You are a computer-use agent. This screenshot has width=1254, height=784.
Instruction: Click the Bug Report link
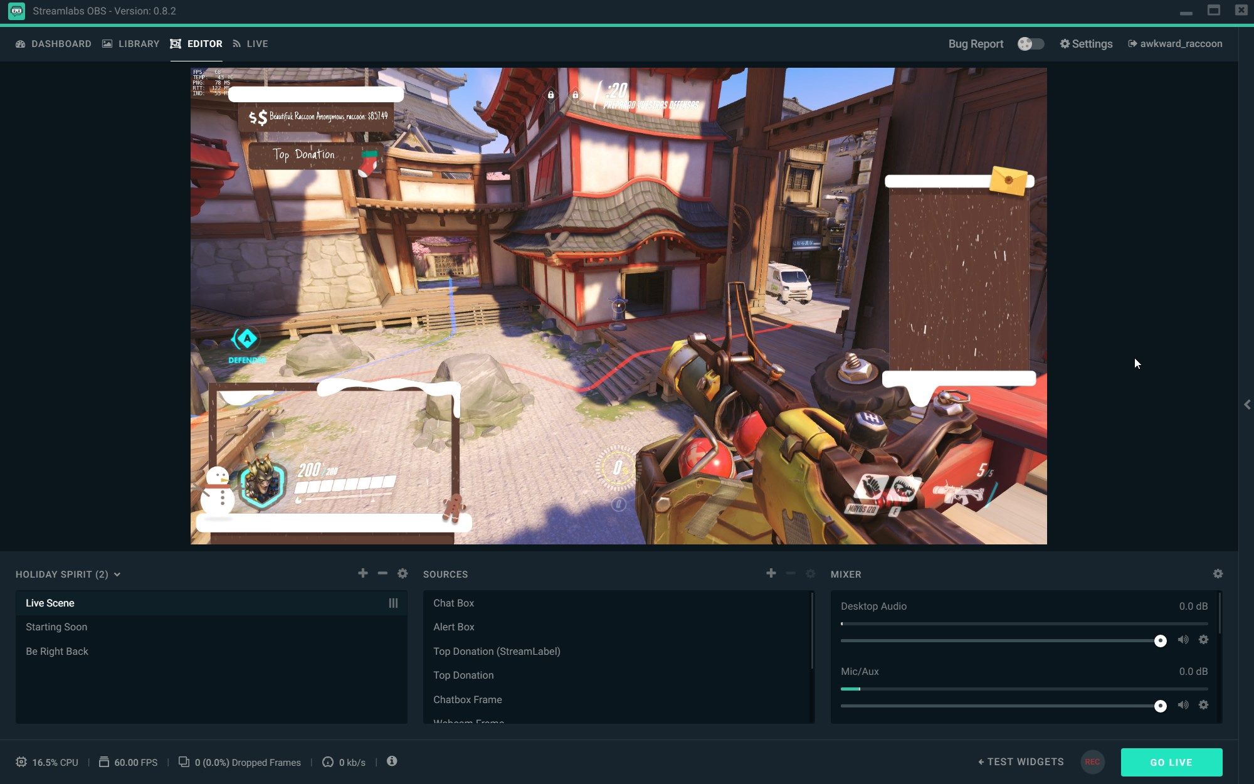(x=976, y=43)
